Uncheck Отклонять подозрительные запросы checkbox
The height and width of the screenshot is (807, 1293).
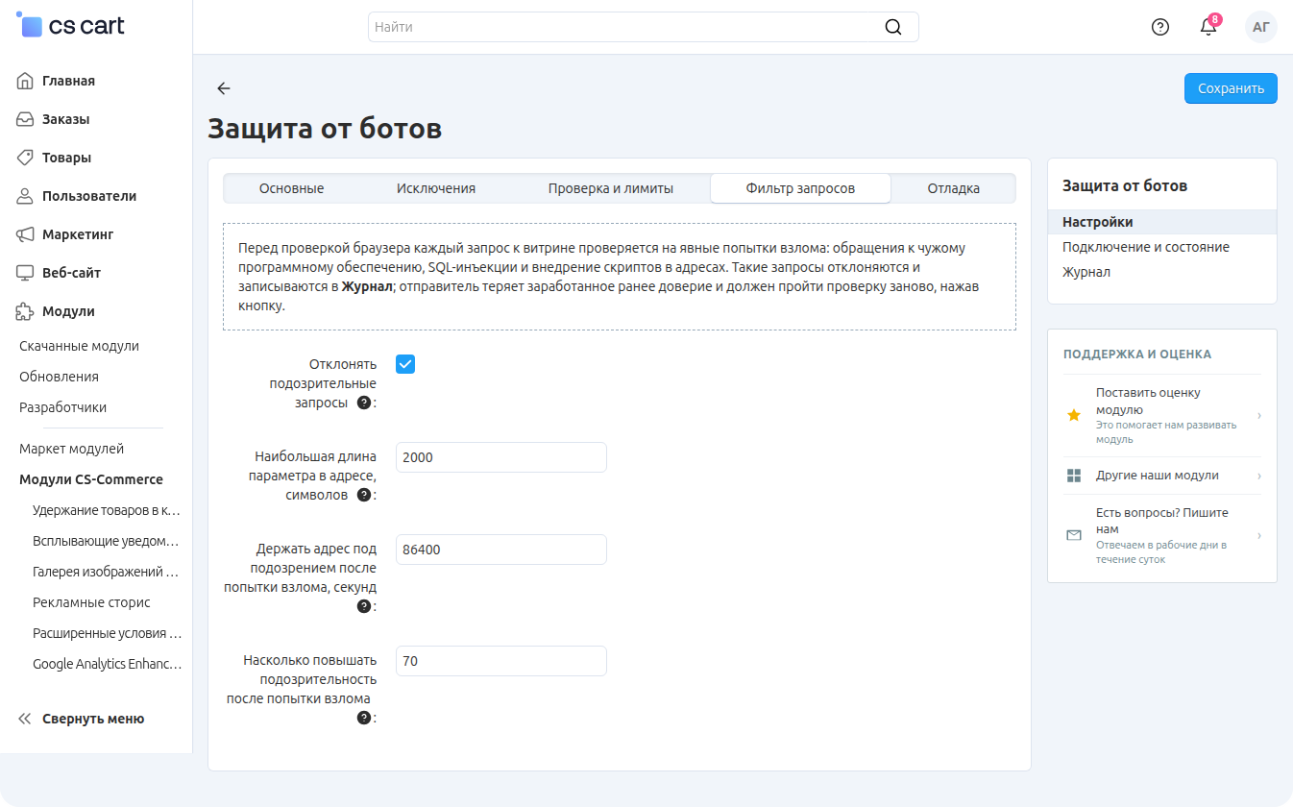[x=405, y=364]
